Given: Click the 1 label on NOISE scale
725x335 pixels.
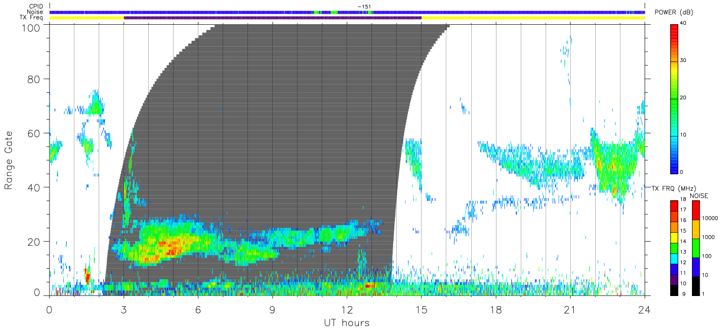Looking at the screenshot, I should [704, 294].
